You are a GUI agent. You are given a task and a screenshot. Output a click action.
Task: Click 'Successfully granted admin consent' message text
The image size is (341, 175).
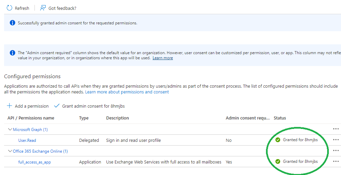(77, 23)
